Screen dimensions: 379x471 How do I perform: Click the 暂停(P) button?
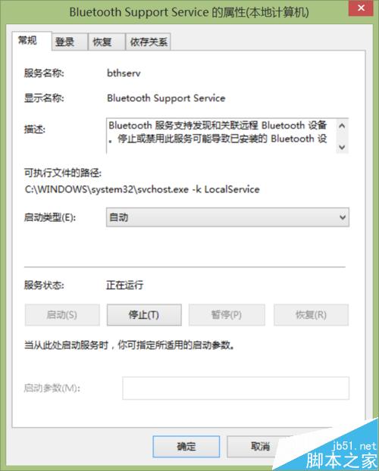[x=227, y=315]
